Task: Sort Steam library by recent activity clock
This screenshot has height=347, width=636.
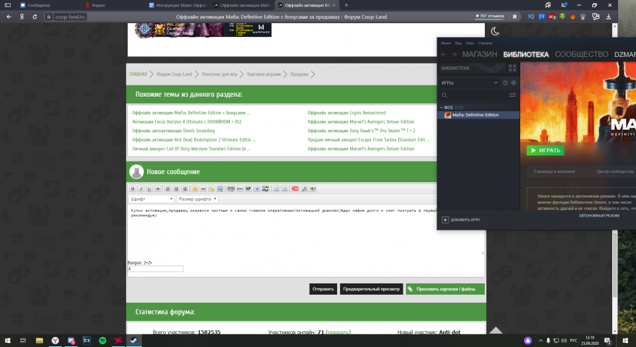Action: 505,83
